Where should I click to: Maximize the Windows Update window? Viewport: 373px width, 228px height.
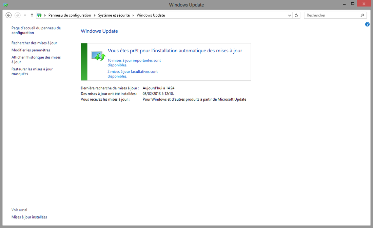[x=353, y=4]
